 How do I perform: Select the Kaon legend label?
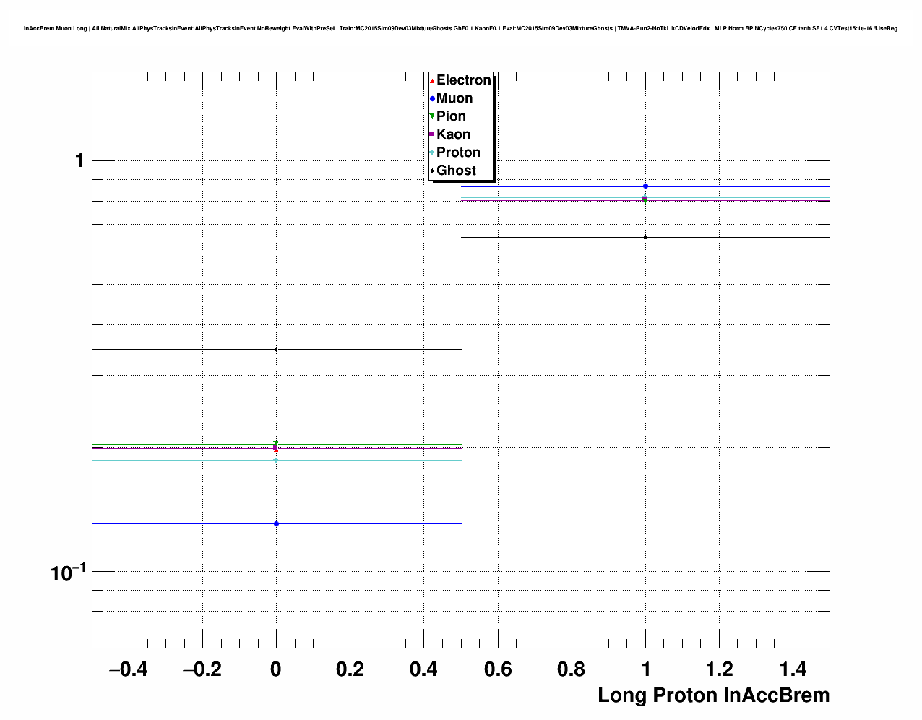click(453, 134)
